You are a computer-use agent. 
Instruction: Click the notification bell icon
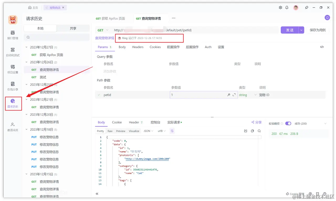coord(287,8)
